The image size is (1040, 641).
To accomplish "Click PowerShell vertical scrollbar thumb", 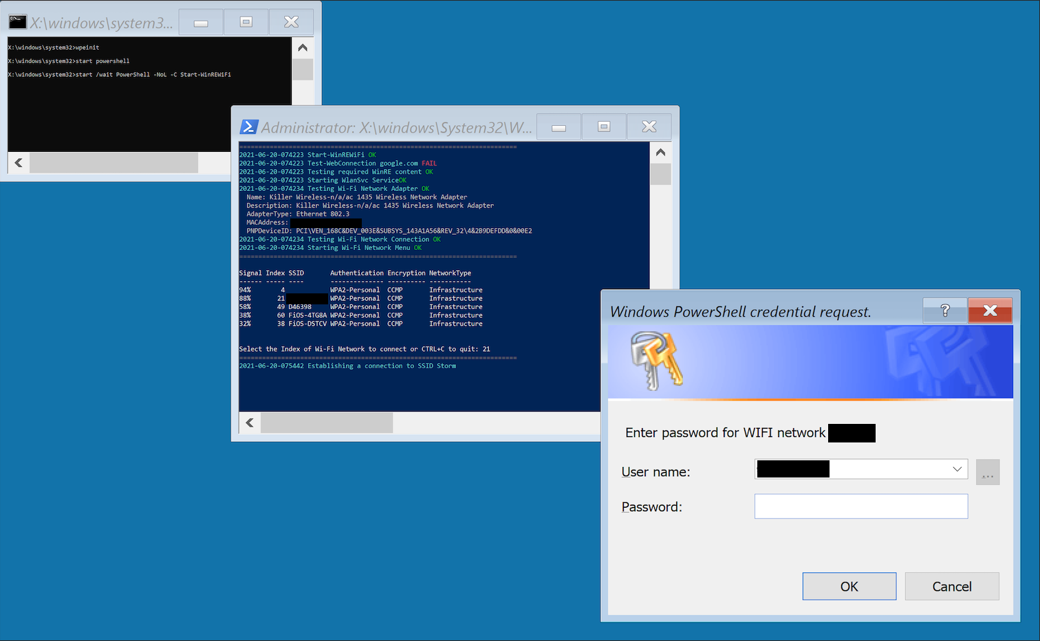I will click(x=660, y=175).
